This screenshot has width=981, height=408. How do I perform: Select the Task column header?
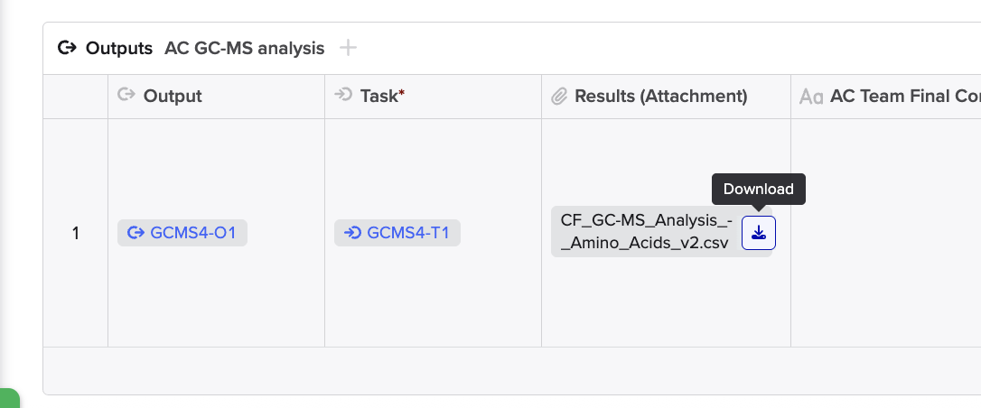pyautogui.click(x=433, y=97)
